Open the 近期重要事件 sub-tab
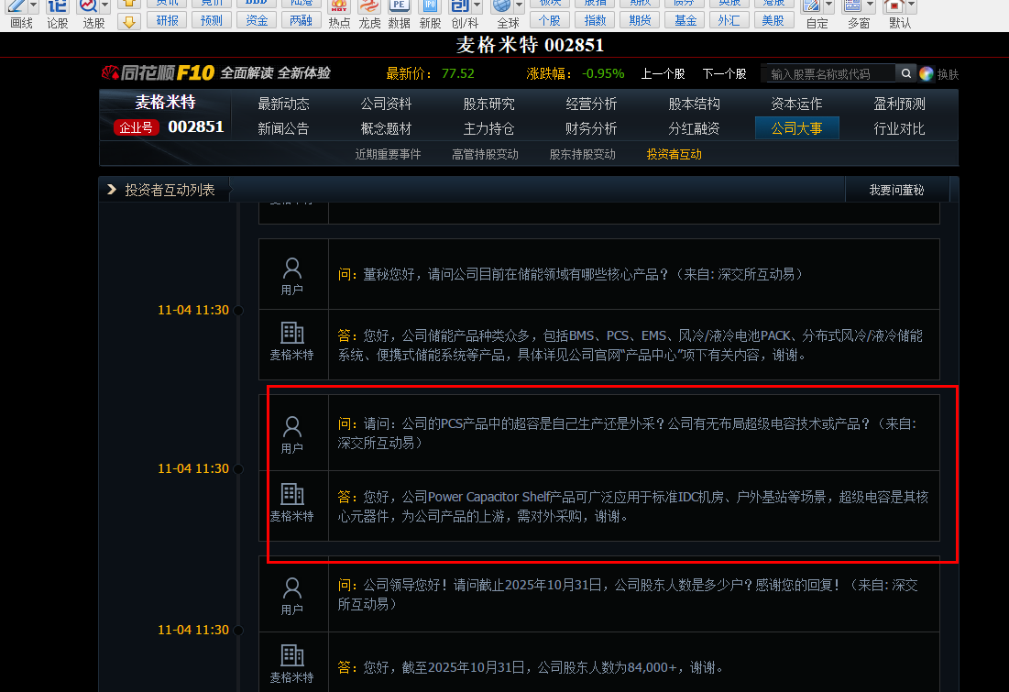Viewport: 1009px width, 692px height. [x=388, y=155]
